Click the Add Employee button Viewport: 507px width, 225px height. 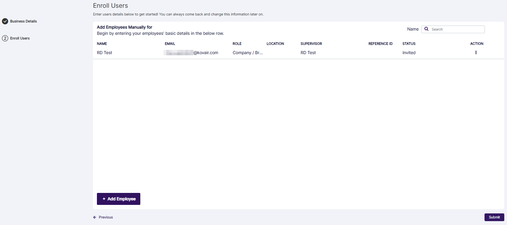click(119, 199)
